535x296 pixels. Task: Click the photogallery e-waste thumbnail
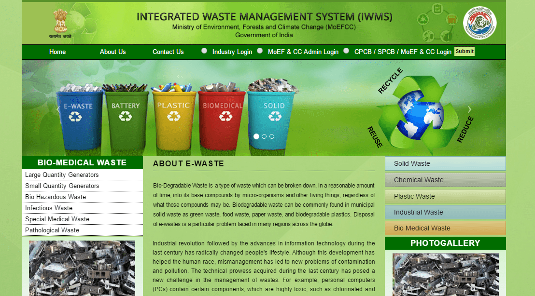445,274
